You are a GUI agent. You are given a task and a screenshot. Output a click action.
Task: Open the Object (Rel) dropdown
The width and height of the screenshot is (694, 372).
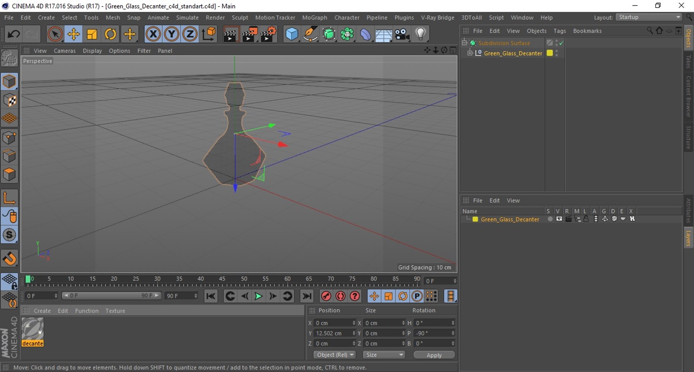click(335, 355)
